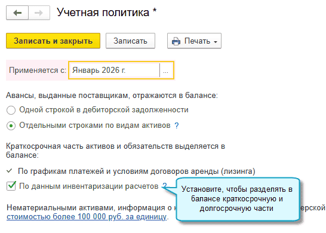Open help question mark beside Отдельными строками option
The height and width of the screenshot is (233, 326).
pos(177,125)
